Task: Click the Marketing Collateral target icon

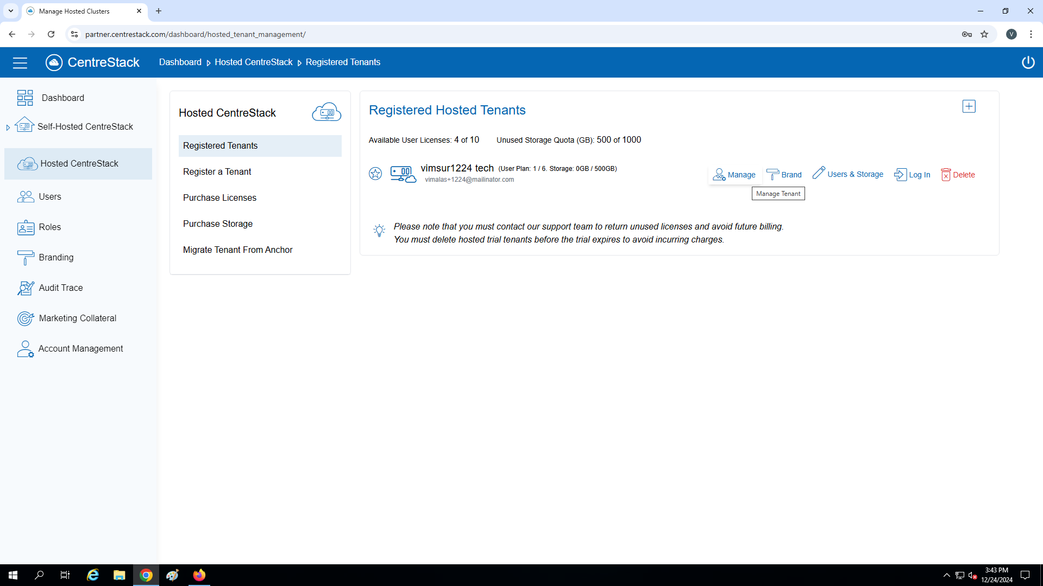Action: coord(26,319)
